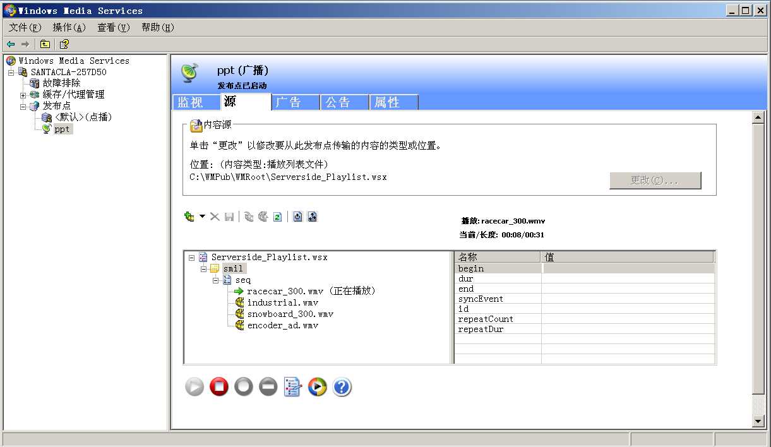Click the Windows Media Services title bar icon
The image size is (771, 447).
tap(9, 10)
